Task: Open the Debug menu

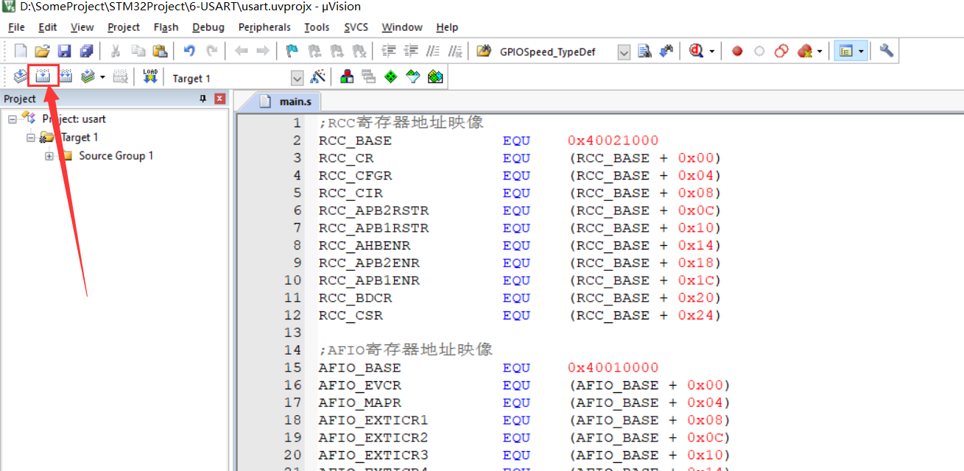Action: coord(208,27)
